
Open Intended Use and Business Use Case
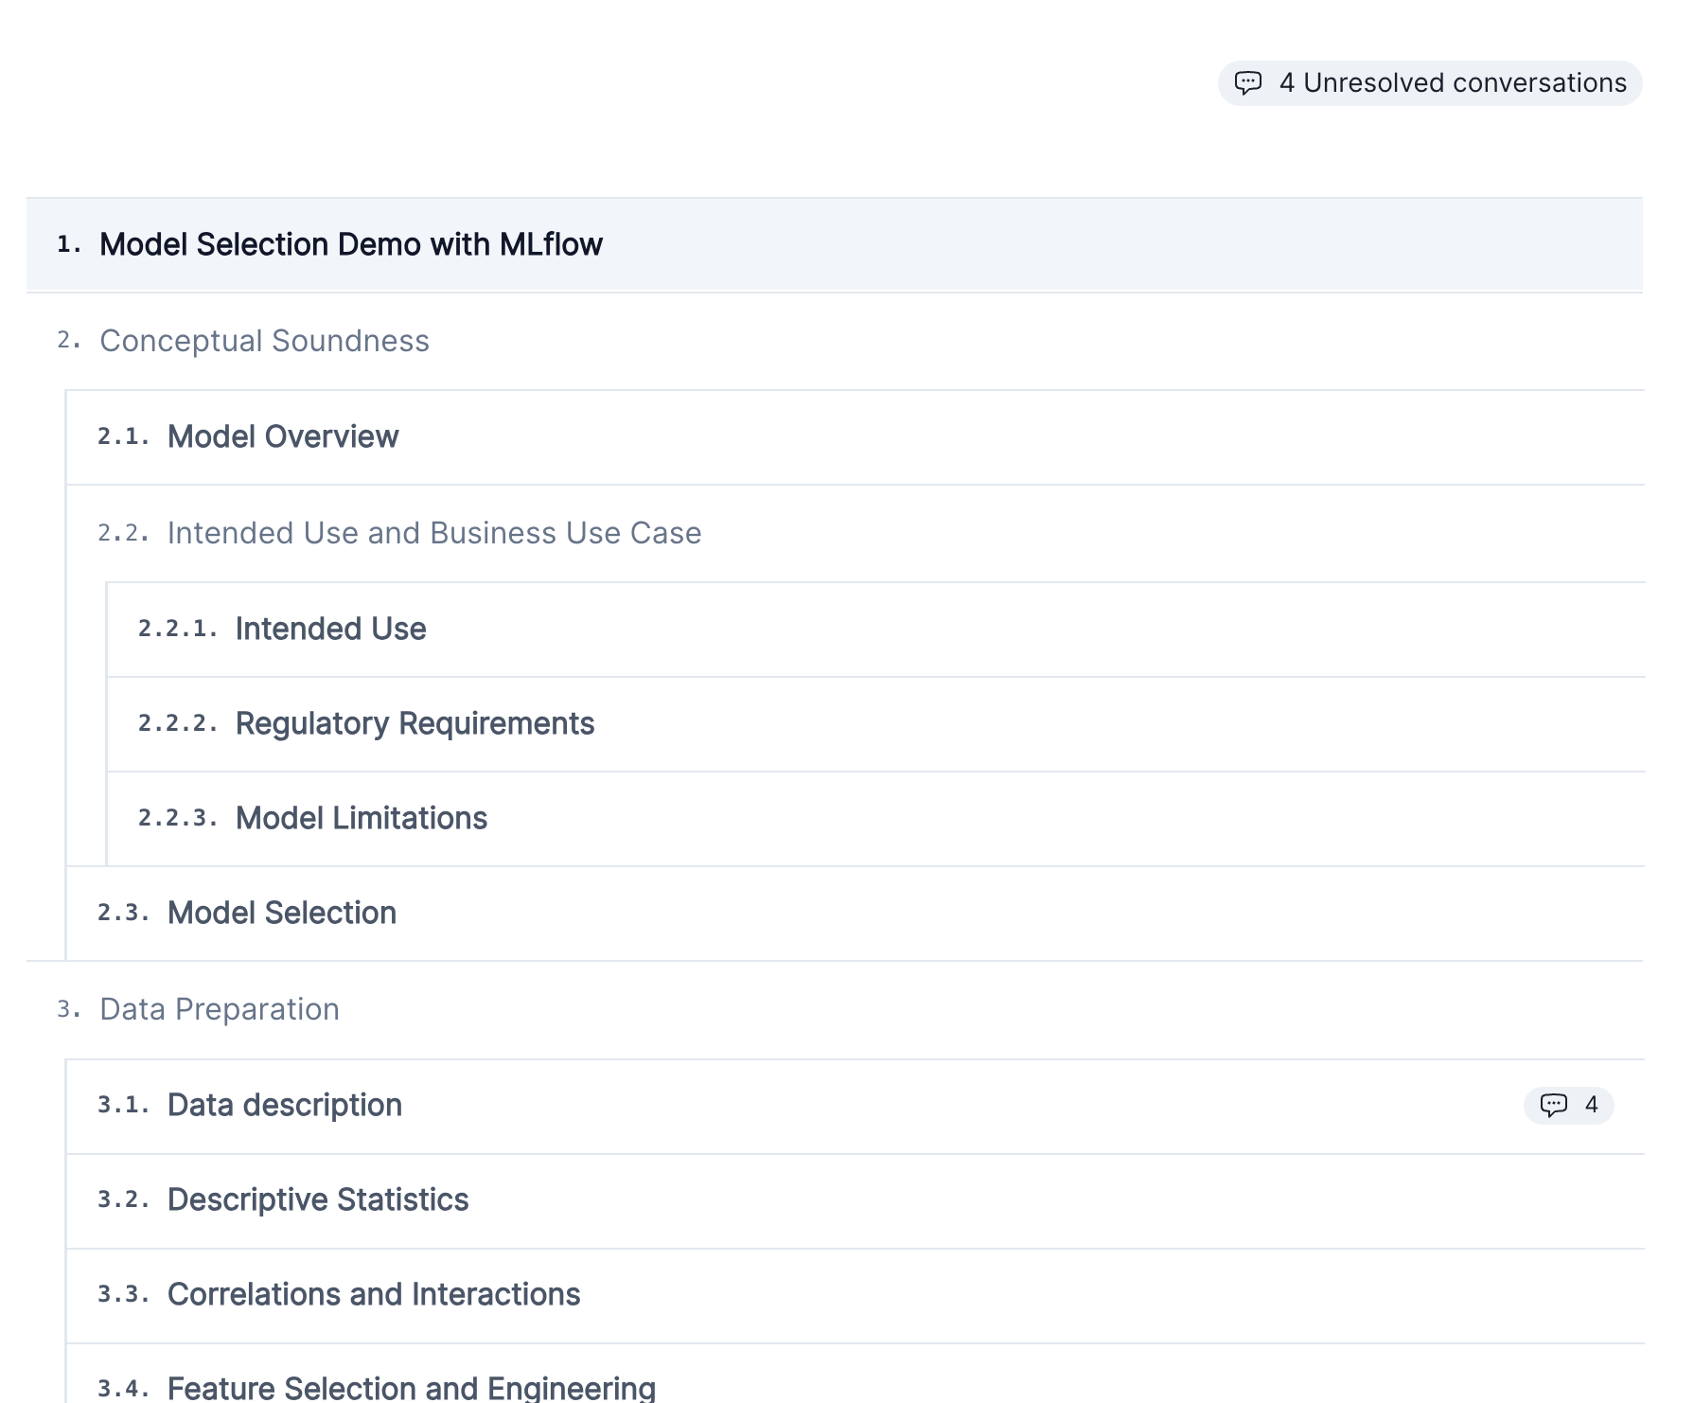click(432, 533)
